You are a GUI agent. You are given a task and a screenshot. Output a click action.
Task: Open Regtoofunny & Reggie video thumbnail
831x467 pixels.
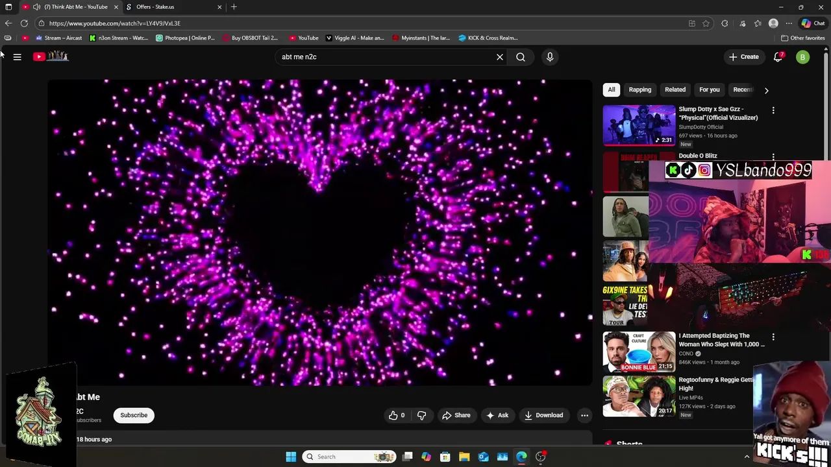tap(639, 396)
